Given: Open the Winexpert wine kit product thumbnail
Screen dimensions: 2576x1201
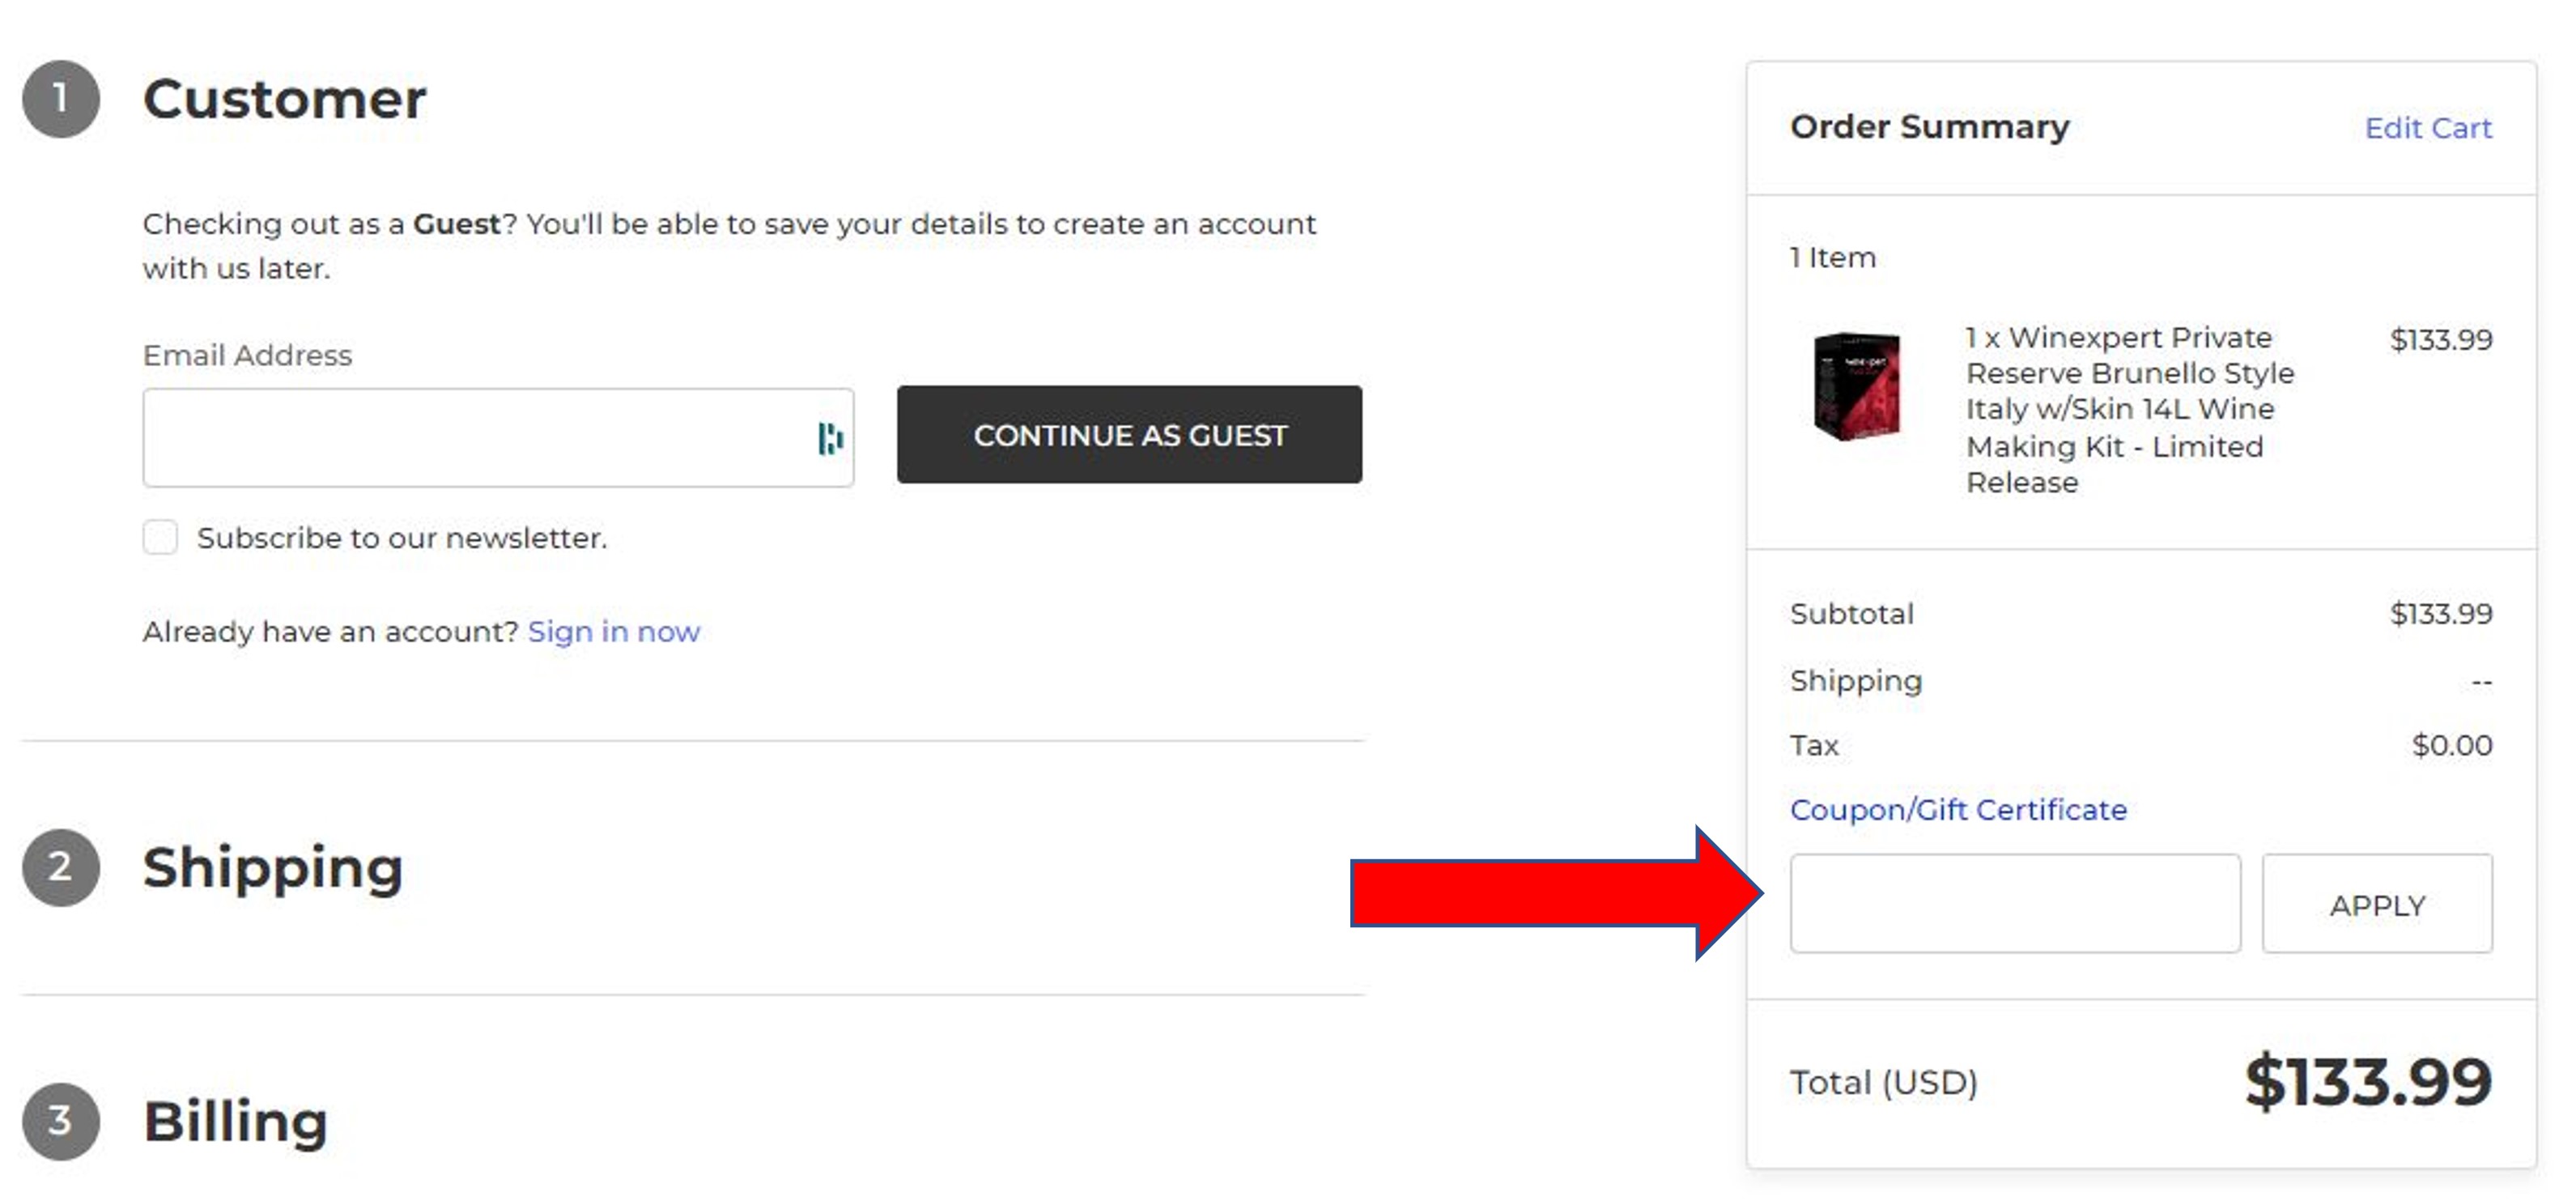Looking at the screenshot, I should [1856, 386].
